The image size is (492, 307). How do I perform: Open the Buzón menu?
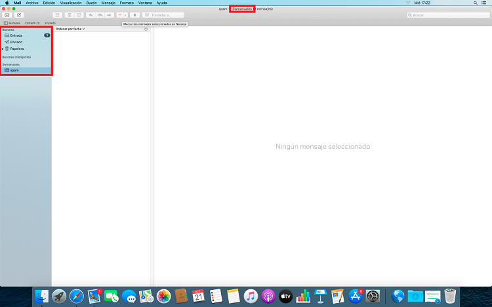pyautogui.click(x=92, y=3)
